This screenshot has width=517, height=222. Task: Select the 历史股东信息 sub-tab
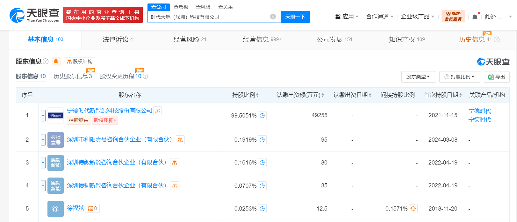point(73,76)
